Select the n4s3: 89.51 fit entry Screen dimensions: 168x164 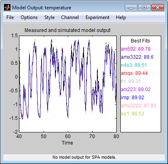coord(134,65)
